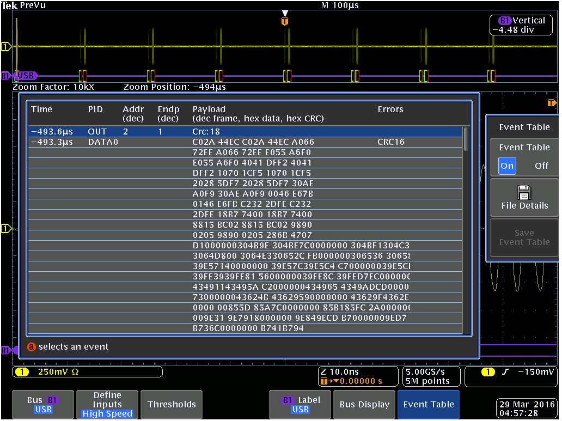This screenshot has width=562, height=421.
Task: Select the orange trigger position marker T
Action: click(285, 22)
